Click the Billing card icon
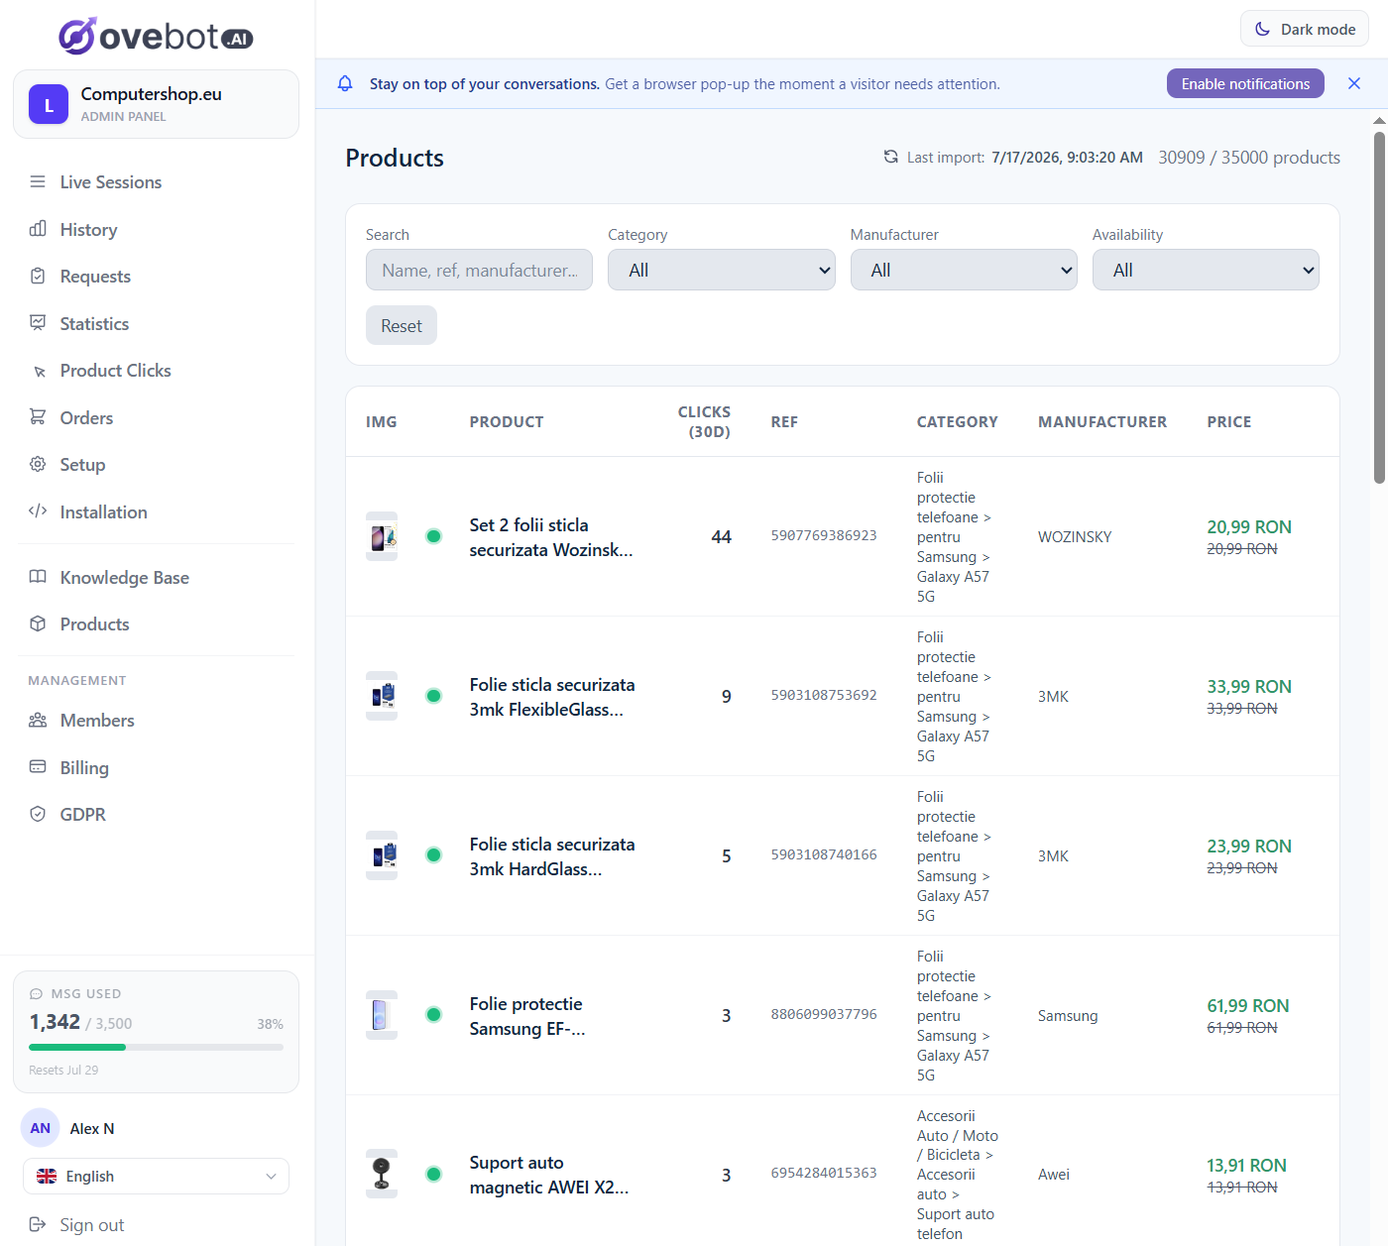This screenshot has width=1388, height=1246. pos(38,767)
